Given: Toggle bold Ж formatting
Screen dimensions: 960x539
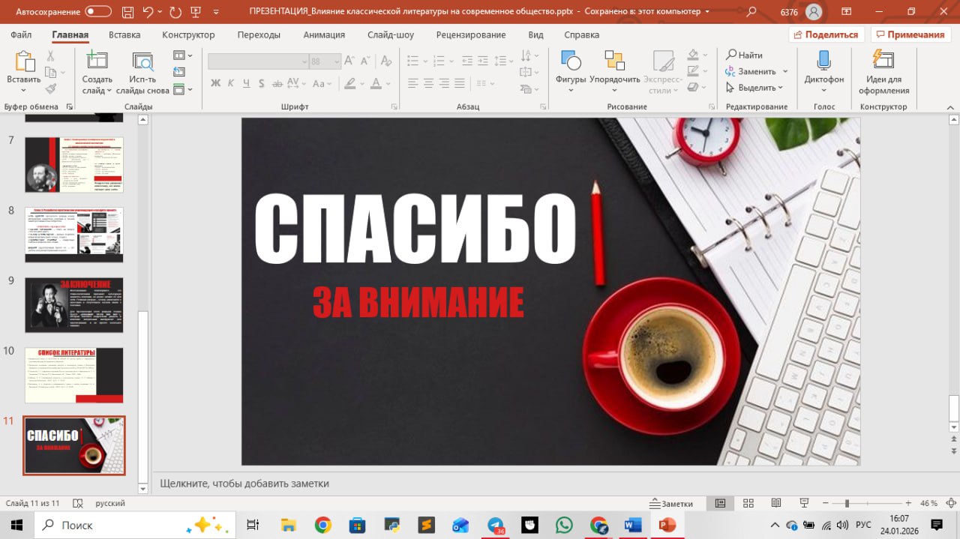Looking at the screenshot, I should pos(215,83).
